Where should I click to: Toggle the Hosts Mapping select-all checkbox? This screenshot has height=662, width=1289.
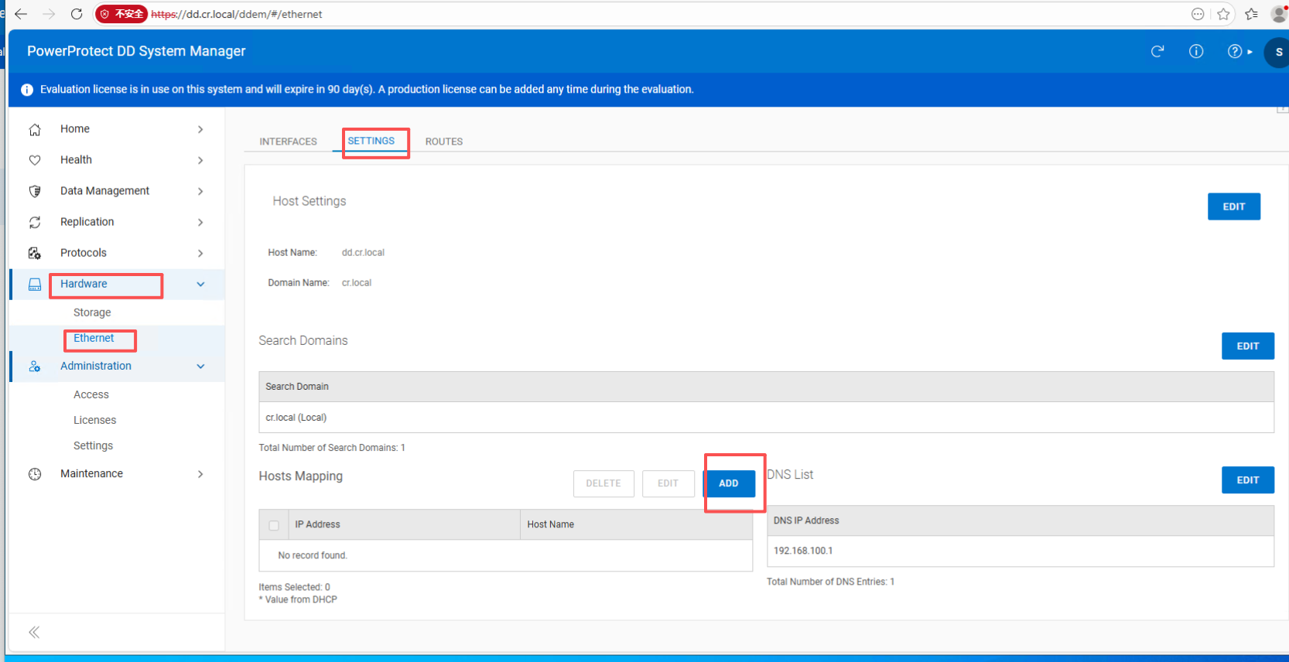[274, 525]
